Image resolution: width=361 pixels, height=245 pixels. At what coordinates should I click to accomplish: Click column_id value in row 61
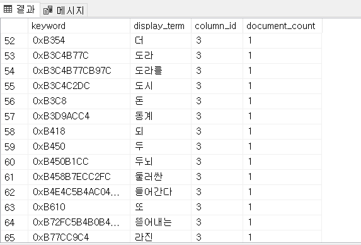(217, 177)
